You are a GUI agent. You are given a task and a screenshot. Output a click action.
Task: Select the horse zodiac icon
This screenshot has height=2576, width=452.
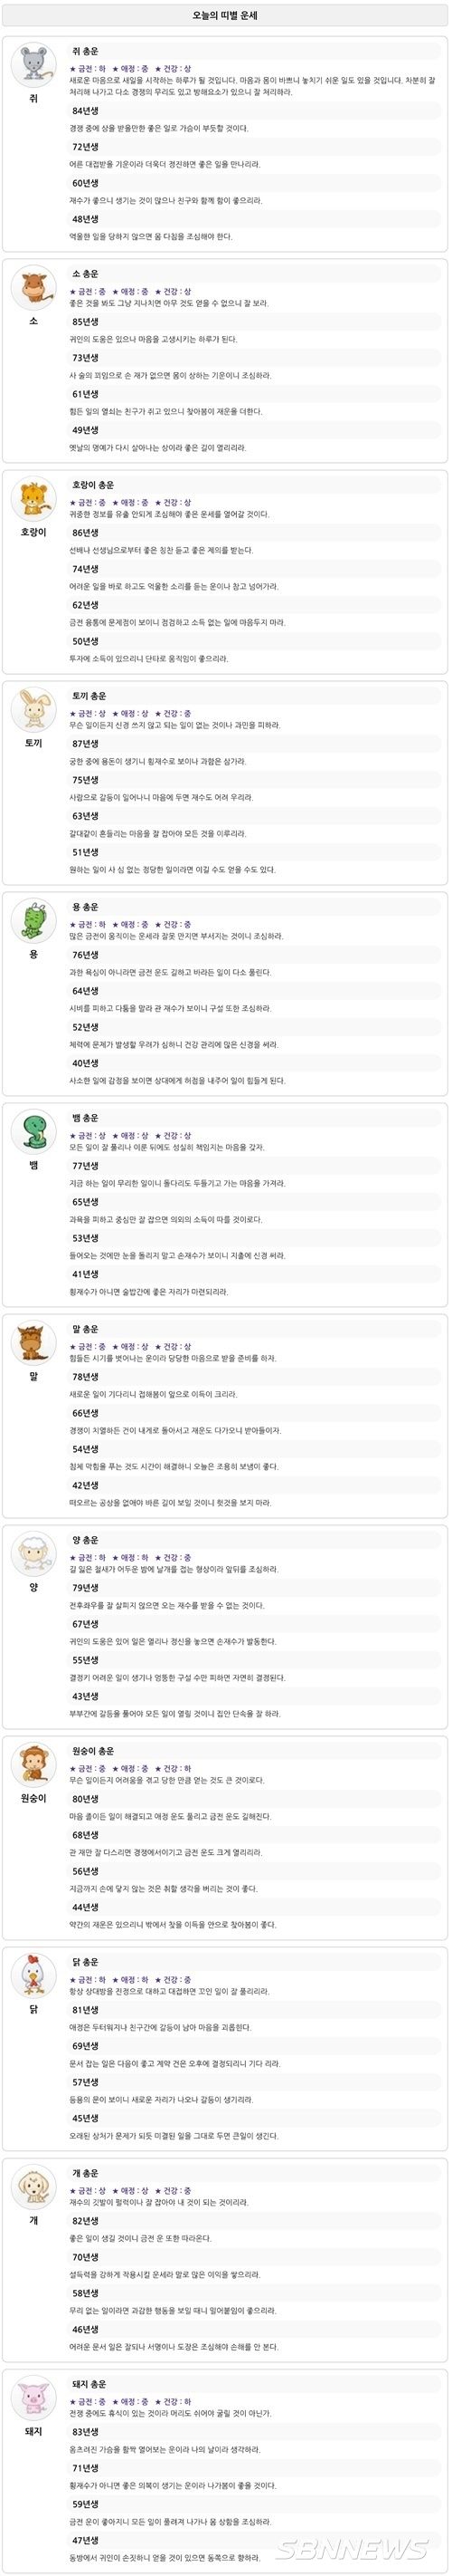33,1343
